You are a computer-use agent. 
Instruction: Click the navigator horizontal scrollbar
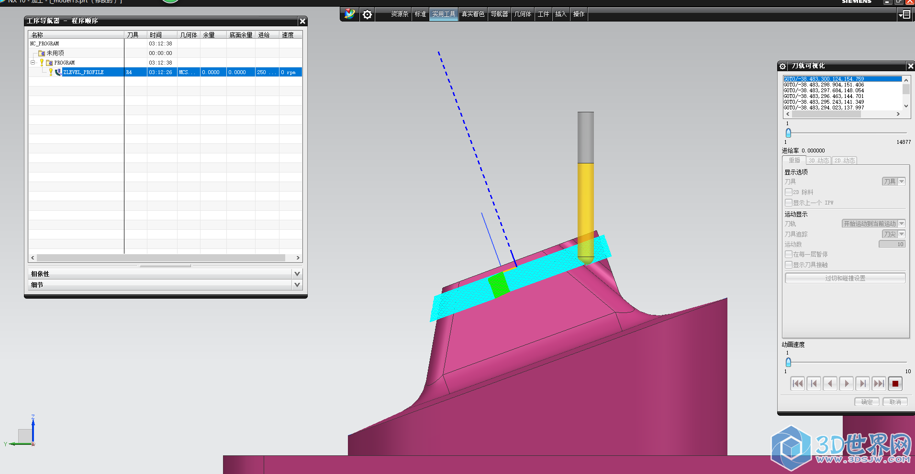(161, 258)
